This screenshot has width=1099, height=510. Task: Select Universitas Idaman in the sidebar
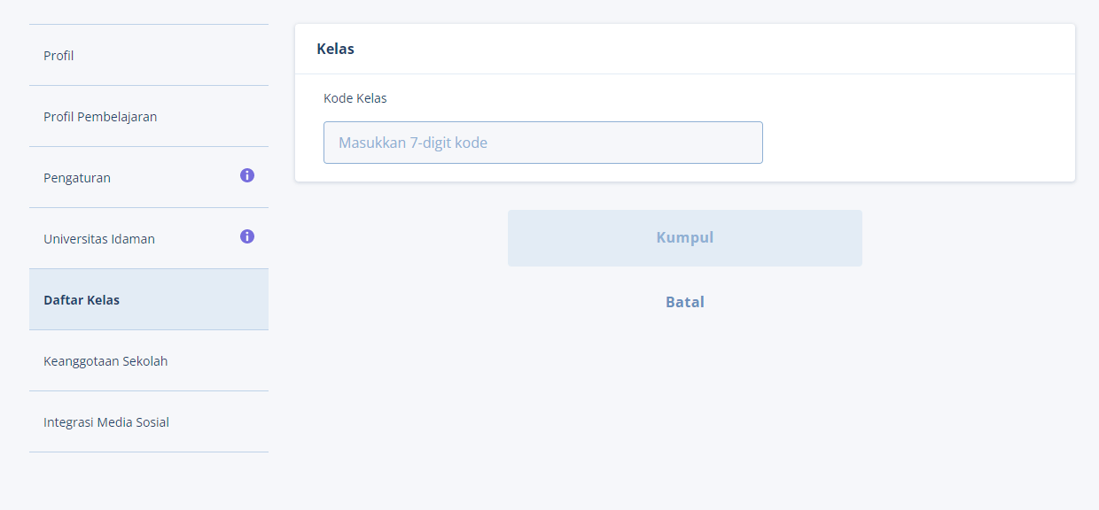coord(149,239)
